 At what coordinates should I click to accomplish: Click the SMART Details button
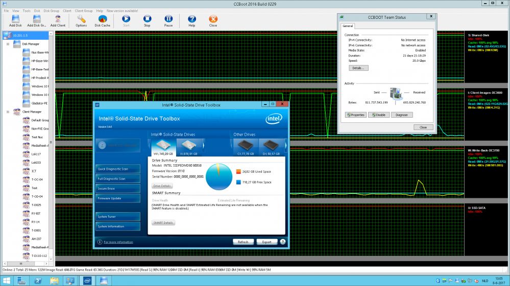pyautogui.click(x=163, y=223)
